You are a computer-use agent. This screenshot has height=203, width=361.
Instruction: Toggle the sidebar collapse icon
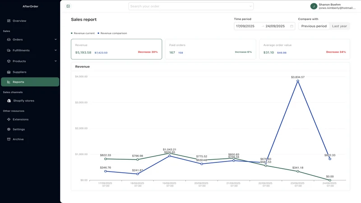click(68, 6)
